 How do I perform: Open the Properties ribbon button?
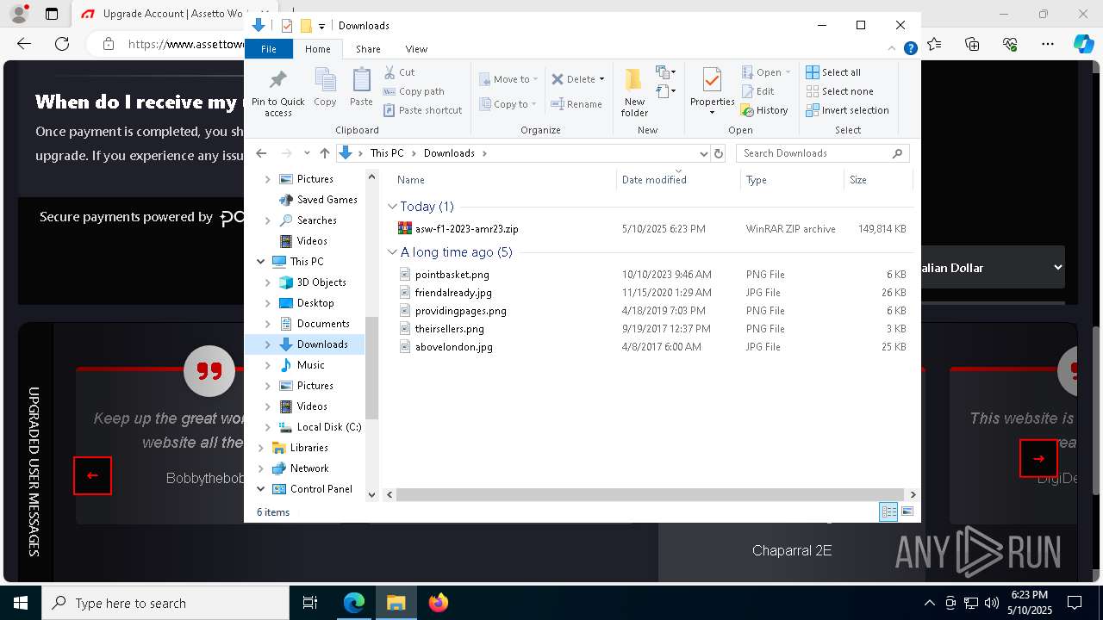712,91
